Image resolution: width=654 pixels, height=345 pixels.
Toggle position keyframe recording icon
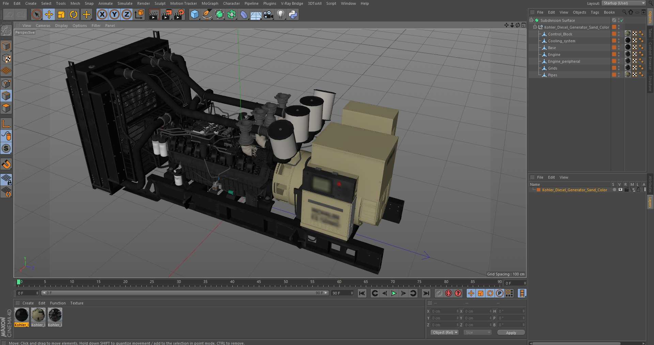coord(471,293)
